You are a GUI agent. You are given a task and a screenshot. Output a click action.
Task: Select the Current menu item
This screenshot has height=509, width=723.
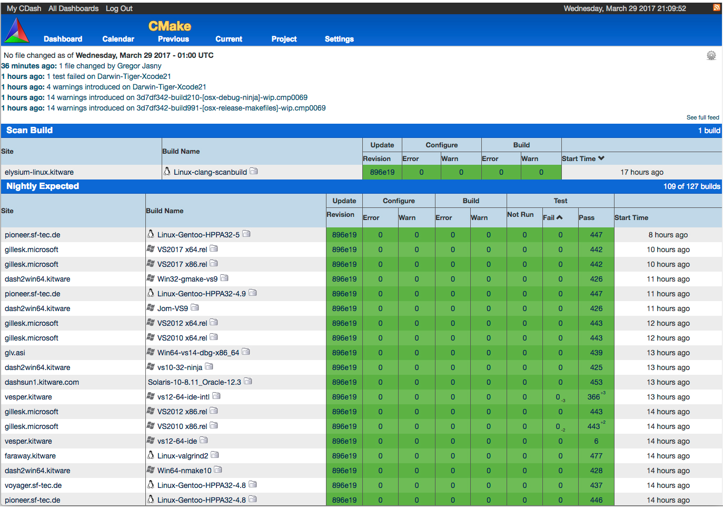229,39
